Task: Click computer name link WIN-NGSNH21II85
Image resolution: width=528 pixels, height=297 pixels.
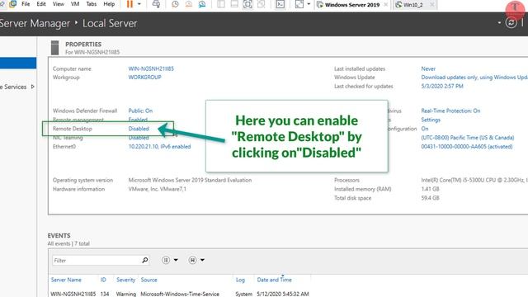Action: pyautogui.click(x=151, y=68)
